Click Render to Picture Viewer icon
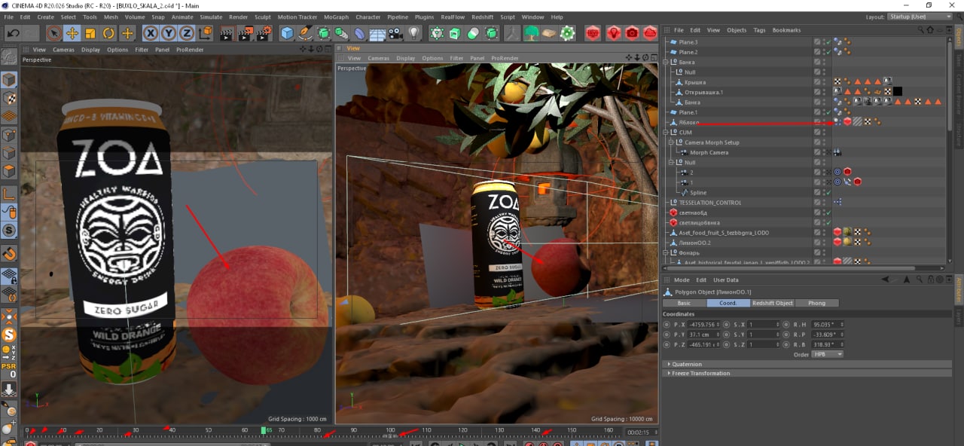The width and height of the screenshot is (964, 446). [246, 33]
